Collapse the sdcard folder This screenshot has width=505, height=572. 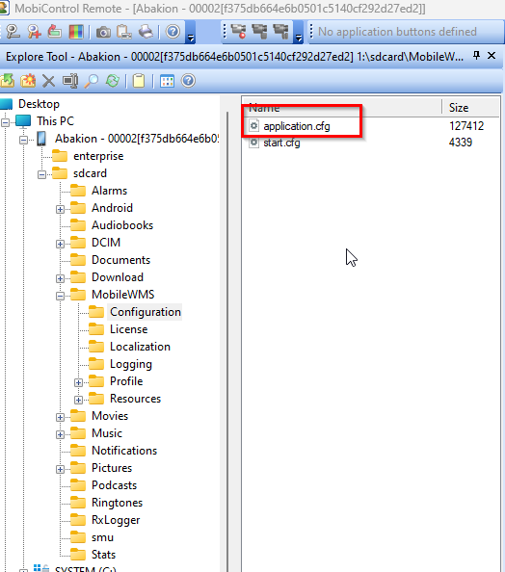click(x=42, y=174)
